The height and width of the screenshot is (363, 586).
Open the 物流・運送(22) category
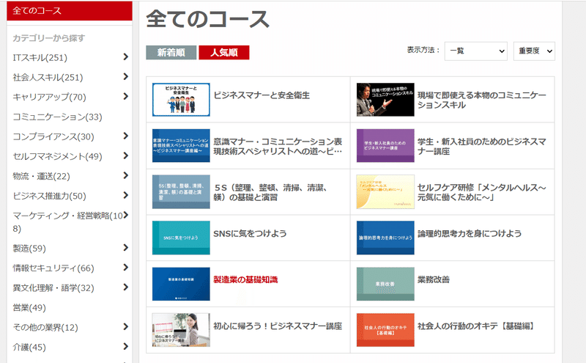pyautogui.click(x=41, y=176)
